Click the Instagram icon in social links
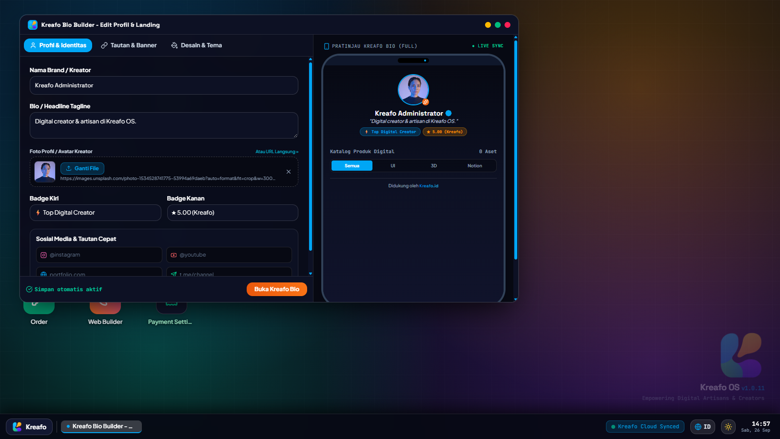Image resolution: width=780 pixels, height=439 pixels. click(x=44, y=255)
